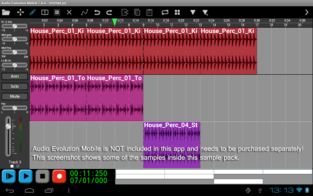
Task: Click the bar counter 07/01/000
Action: click(x=89, y=180)
